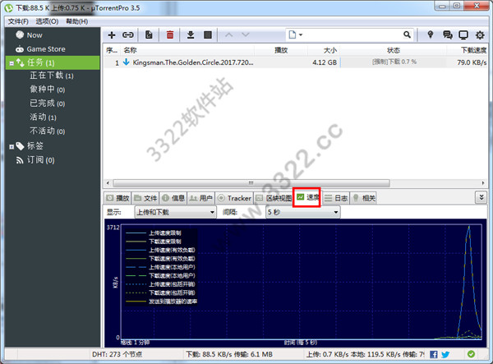Toggle the detail pane with the double chevron
The height and width of the screenshot is (364, 493).
coord(481,198)
